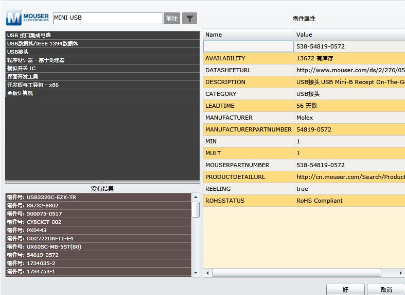Screen dimensions: 405x295
Task: Click property table horizontal scroll left arrow
Action: click(207, 273)
